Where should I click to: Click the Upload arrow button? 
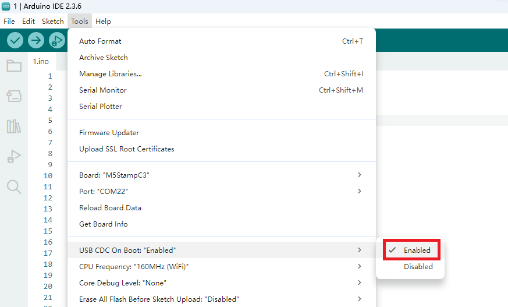click(36, 41)
